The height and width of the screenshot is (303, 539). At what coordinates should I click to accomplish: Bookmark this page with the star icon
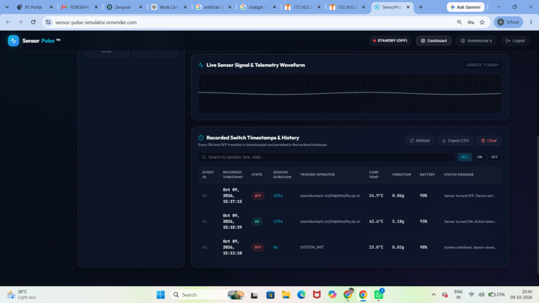[x=482, y=22]
